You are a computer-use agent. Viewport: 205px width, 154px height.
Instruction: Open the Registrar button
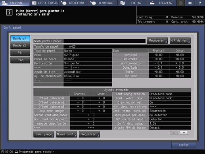[x=89, y=134]
